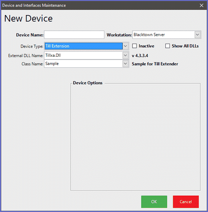Click the New Device heading
This screenshot has width=208, height=212.
point(28,18)
